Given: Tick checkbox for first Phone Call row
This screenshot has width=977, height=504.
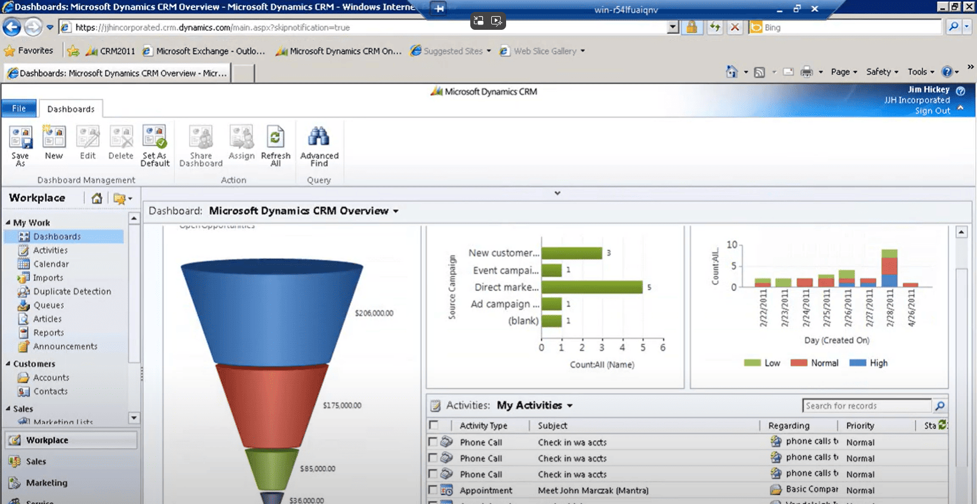Looking at the screenshot, I should [x=433, y=442].
